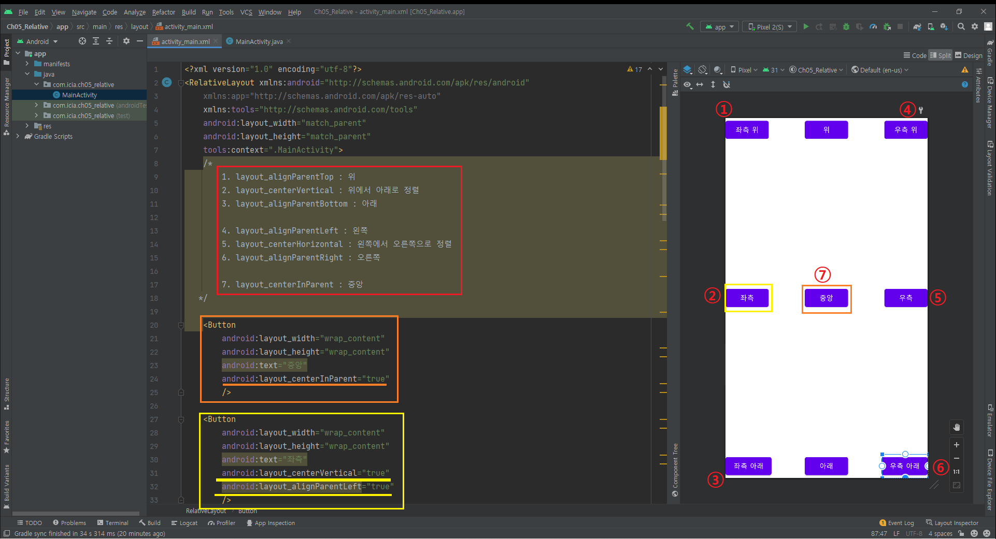Click Expand All in Project panel
This screenshot has width=996, height=539.
96,41
